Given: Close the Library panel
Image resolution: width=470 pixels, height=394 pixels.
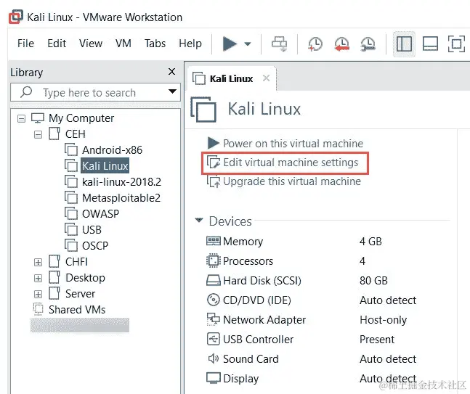Looking at the screenshot, I should click(171, 72).
